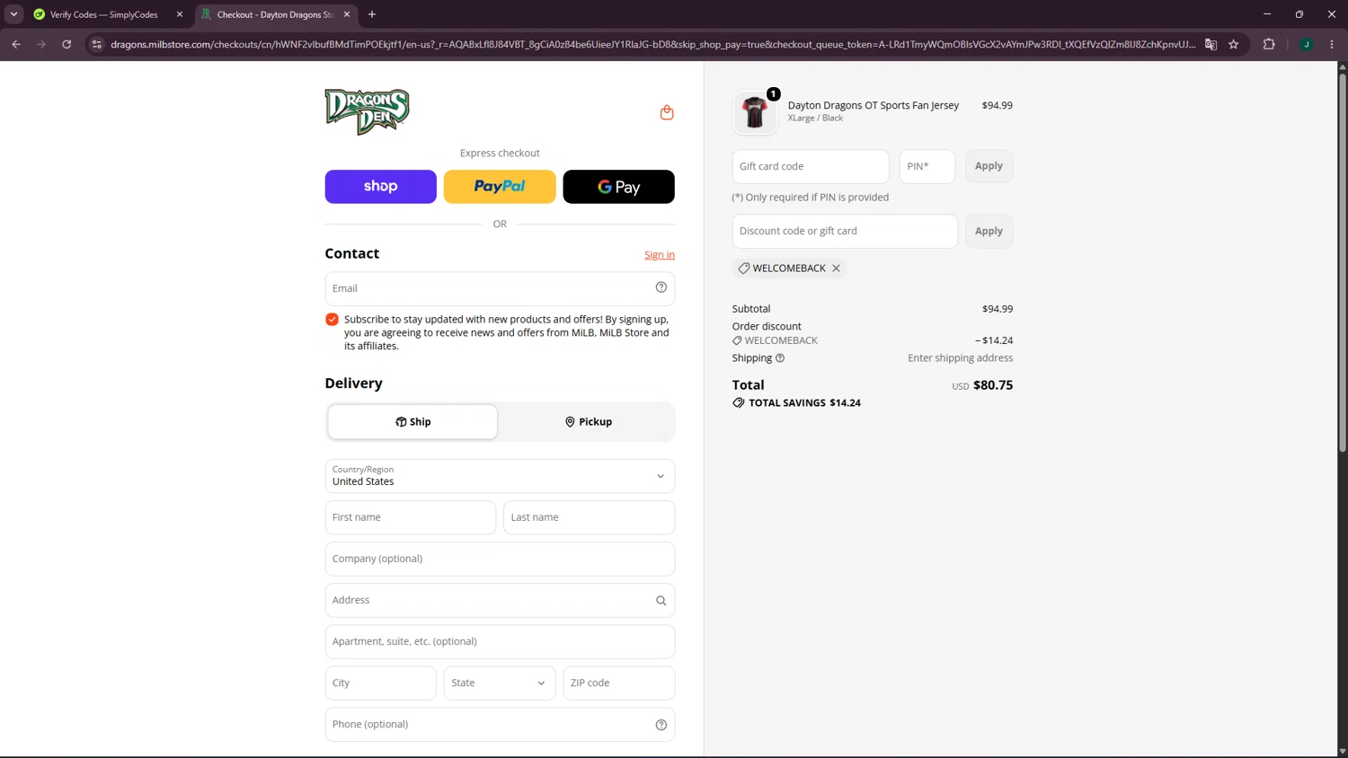Click the email help question mark icon
This screenshot has height=758, width=1348.
pos(661,287)
